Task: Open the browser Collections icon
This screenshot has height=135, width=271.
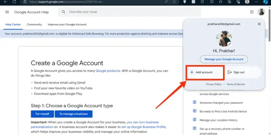Action: click(230, 2)
